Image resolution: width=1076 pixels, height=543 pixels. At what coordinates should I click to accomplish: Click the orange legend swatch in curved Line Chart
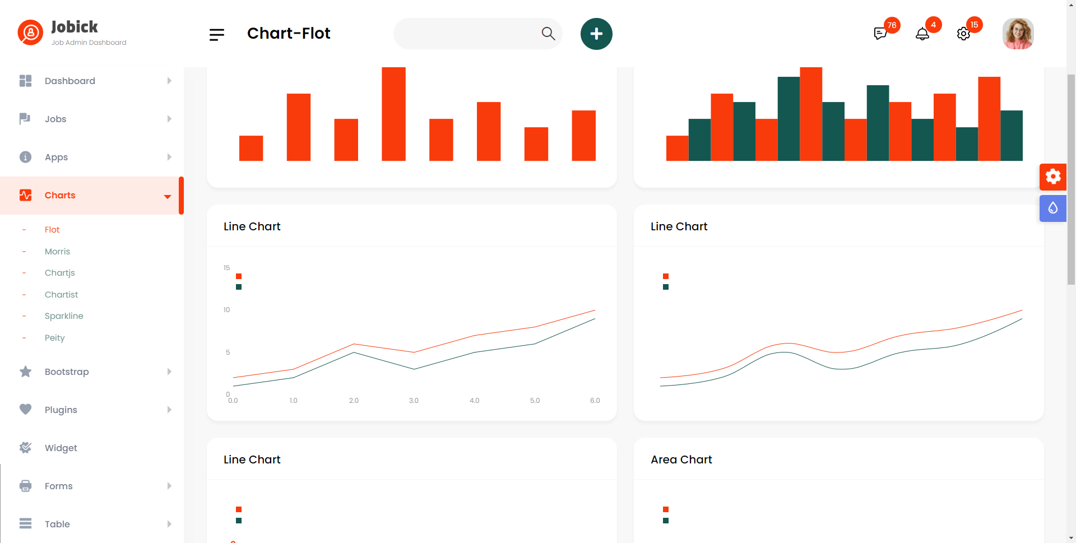pos(666,276)
